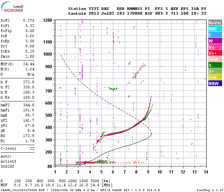
Task: Click the 1280 km y-axis label
Action: [48, 20]
